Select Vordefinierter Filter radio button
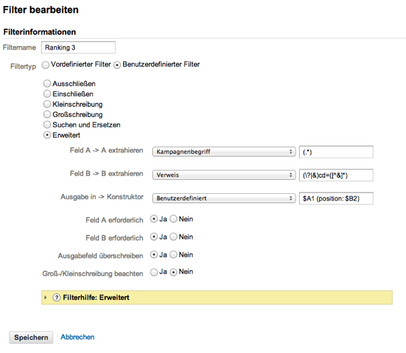 click(45, 65)
